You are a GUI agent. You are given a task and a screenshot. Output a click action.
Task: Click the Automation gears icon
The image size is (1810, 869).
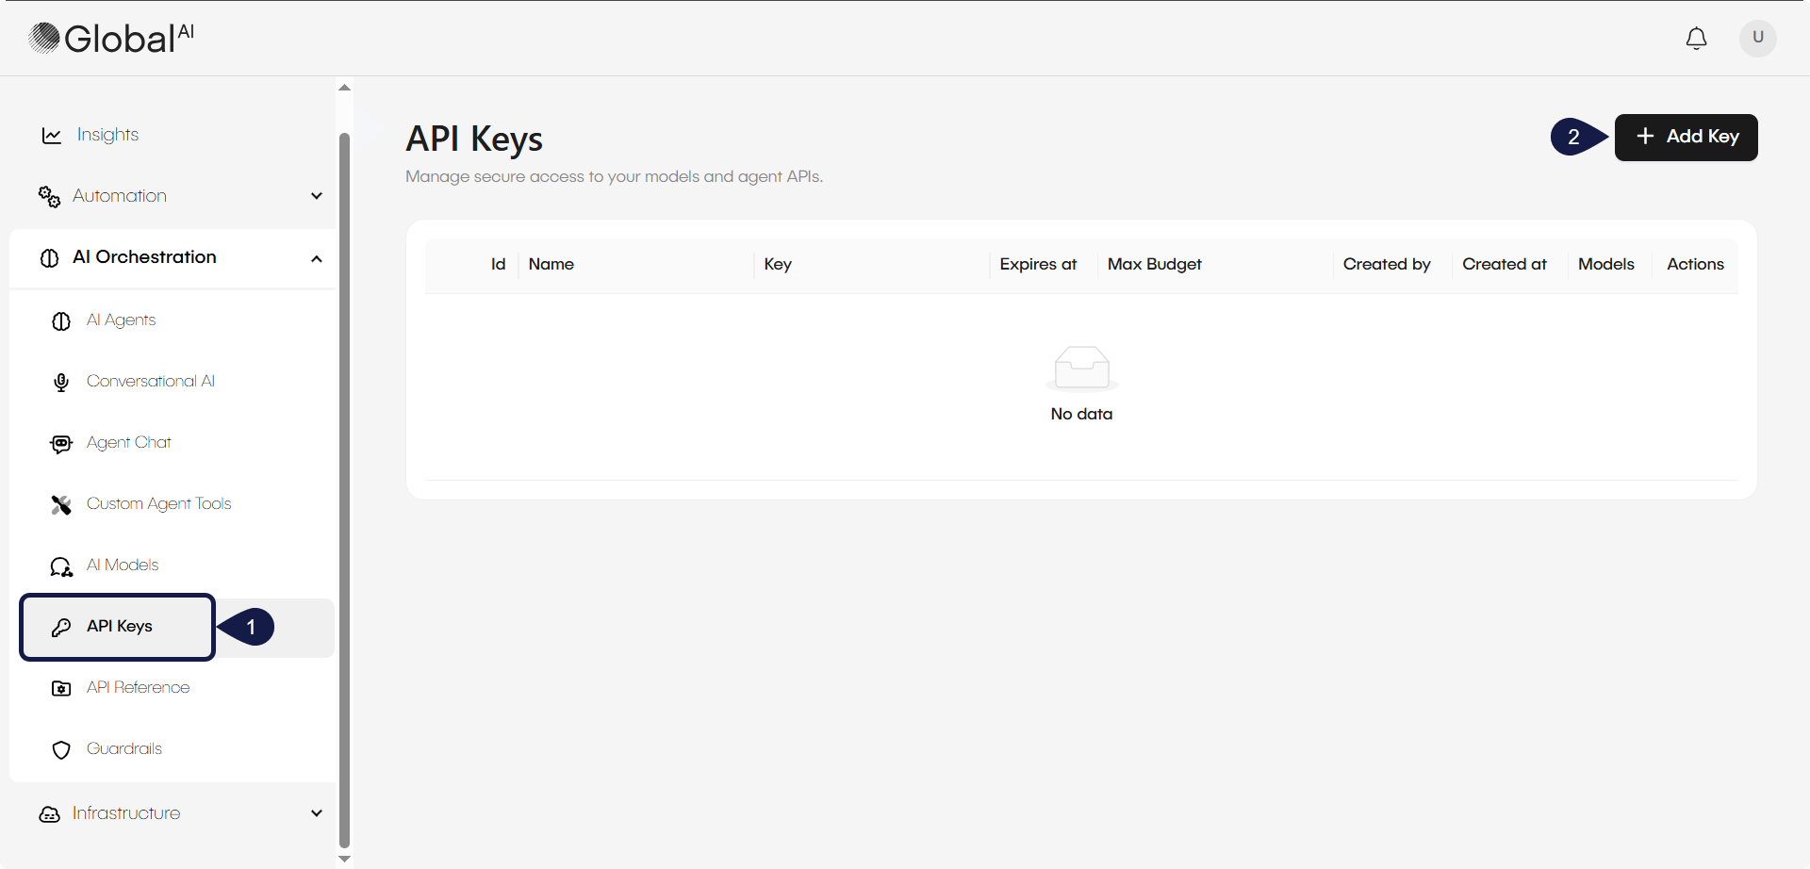tap(49, 196)
